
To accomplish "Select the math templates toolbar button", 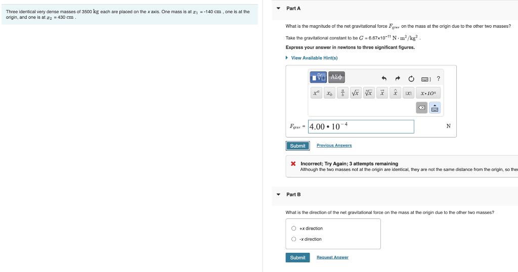I will (x=318, y=77).
